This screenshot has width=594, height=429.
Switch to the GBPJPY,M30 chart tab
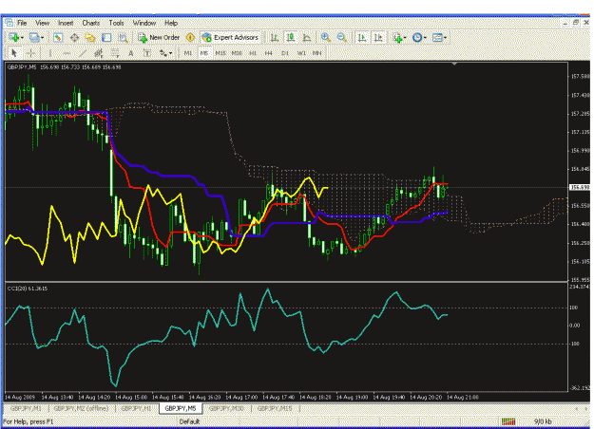[x=226, y=409]
